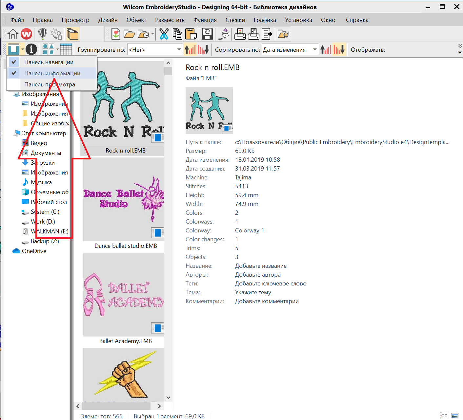Open the Сортировать по dropdown
The height and width of the screenshot is (420, 463).
(315, 50)
